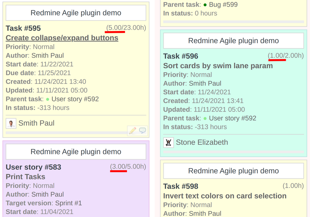Click the 1.00/2.00h spent time on Task #596
Image resolution: width=310 pixels, height=217 pixels.
(285, 56)
